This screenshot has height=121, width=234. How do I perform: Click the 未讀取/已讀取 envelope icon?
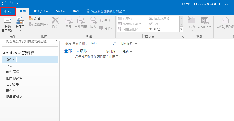(225, 20)
